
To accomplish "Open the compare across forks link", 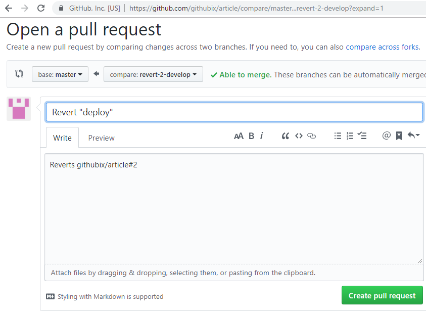I will [x=382, y=47].
